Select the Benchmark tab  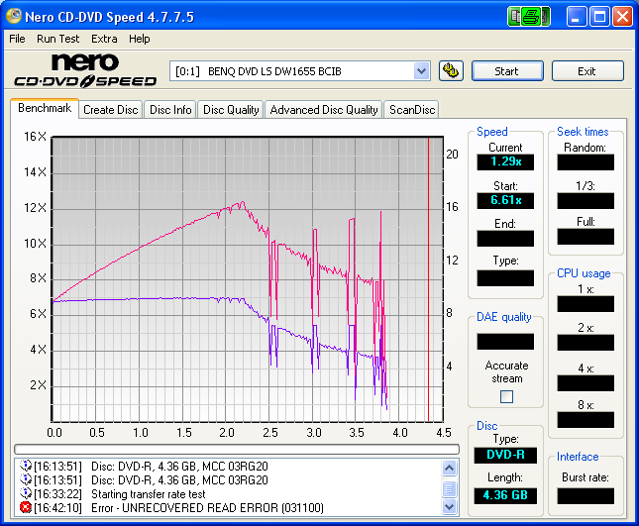[x=45, y=108]
